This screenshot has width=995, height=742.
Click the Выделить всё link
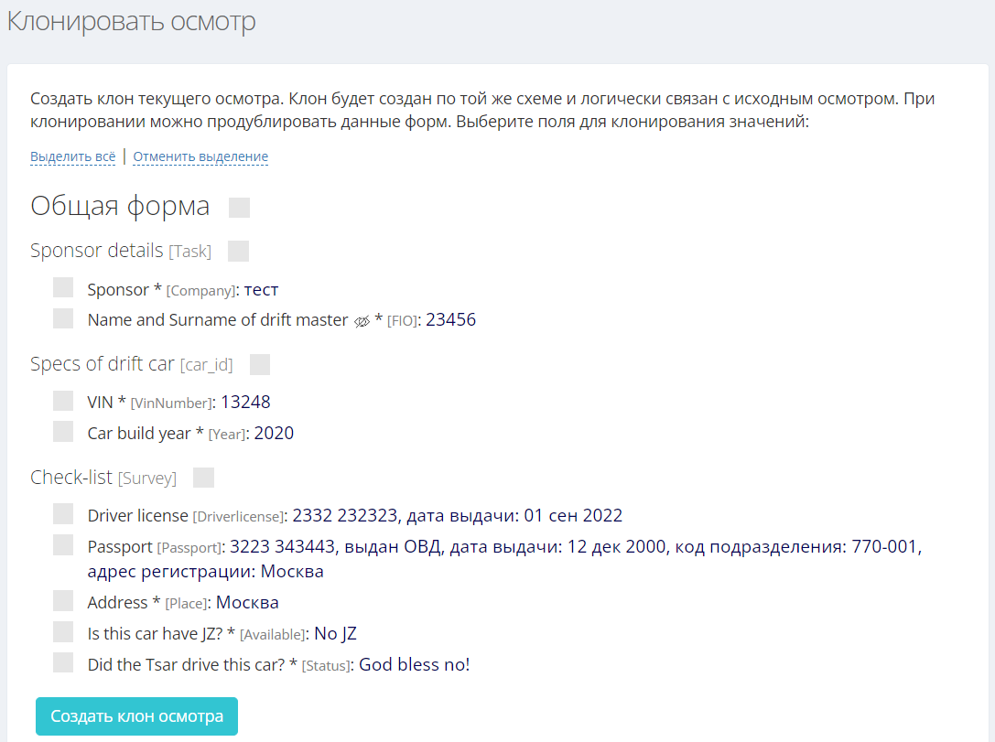click(73, 156)
